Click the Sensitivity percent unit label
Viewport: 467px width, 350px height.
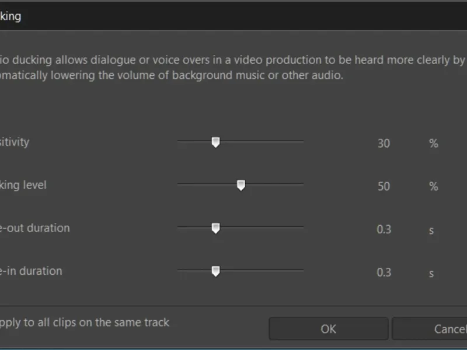[433, 143]
